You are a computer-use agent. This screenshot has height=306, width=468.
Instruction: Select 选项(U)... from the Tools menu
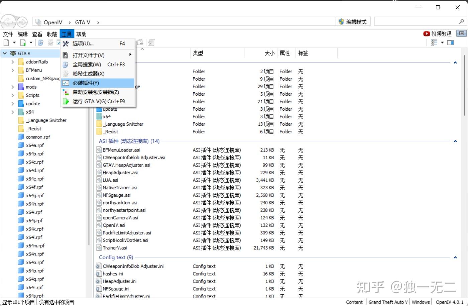[83, 43]
